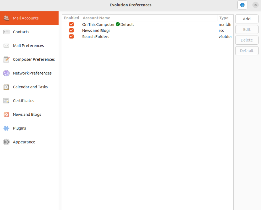Click the green default checkmark icon

(x=118, y=24)
